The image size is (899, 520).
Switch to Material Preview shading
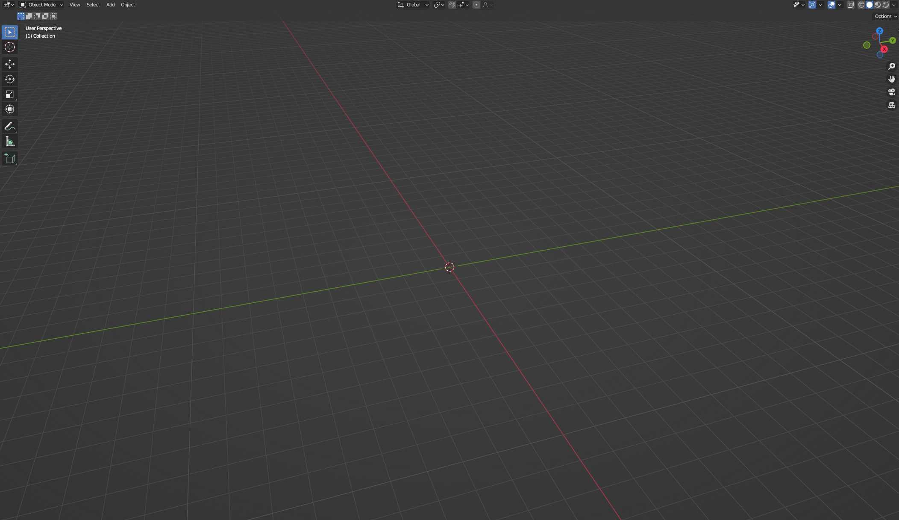[x=878, y=5]
